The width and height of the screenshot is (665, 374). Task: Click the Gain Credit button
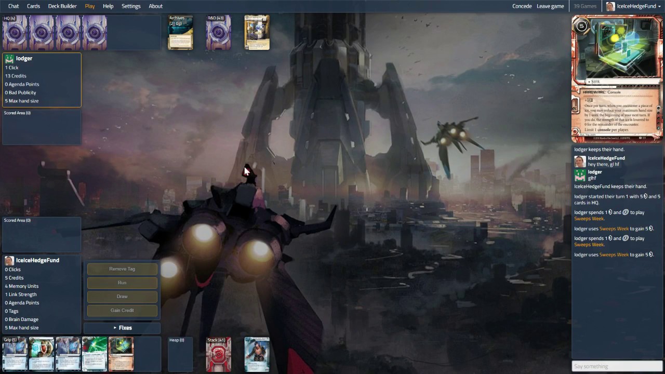(122, 311)
